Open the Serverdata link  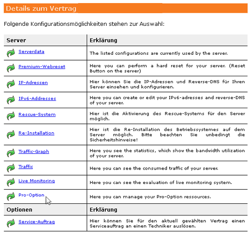coord(32,52)
